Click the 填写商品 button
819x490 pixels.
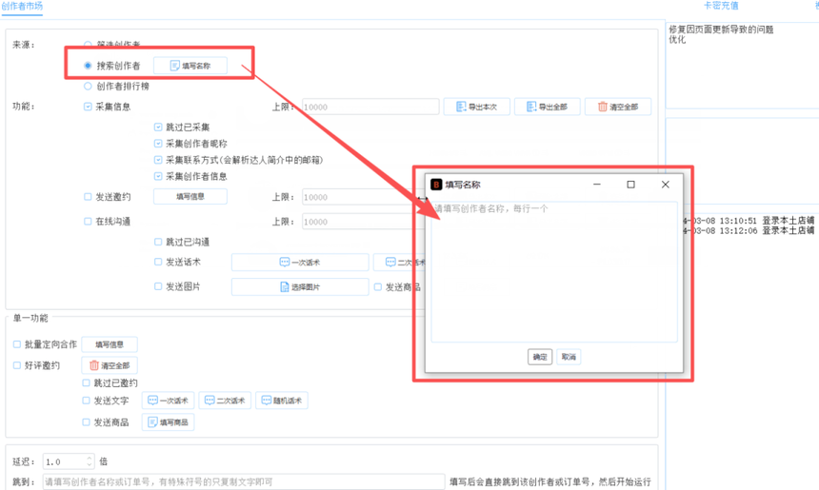click(x=169, y=422)
